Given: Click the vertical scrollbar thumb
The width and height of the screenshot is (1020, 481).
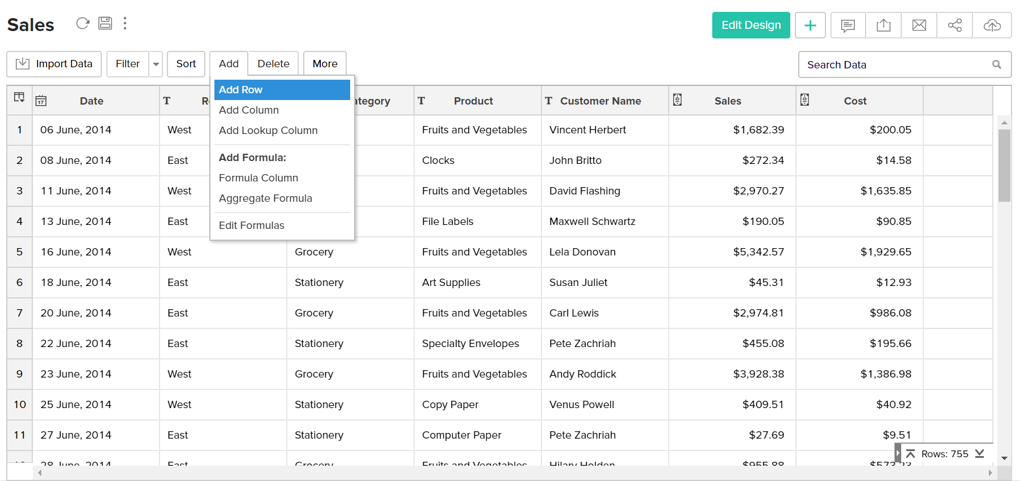Looking at the screenshot, I should click(1004, 165).
